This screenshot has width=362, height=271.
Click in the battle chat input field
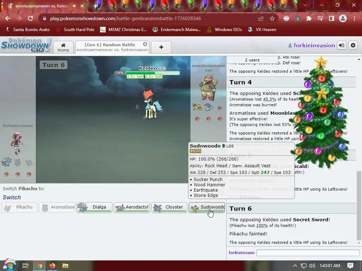(308, 253)
